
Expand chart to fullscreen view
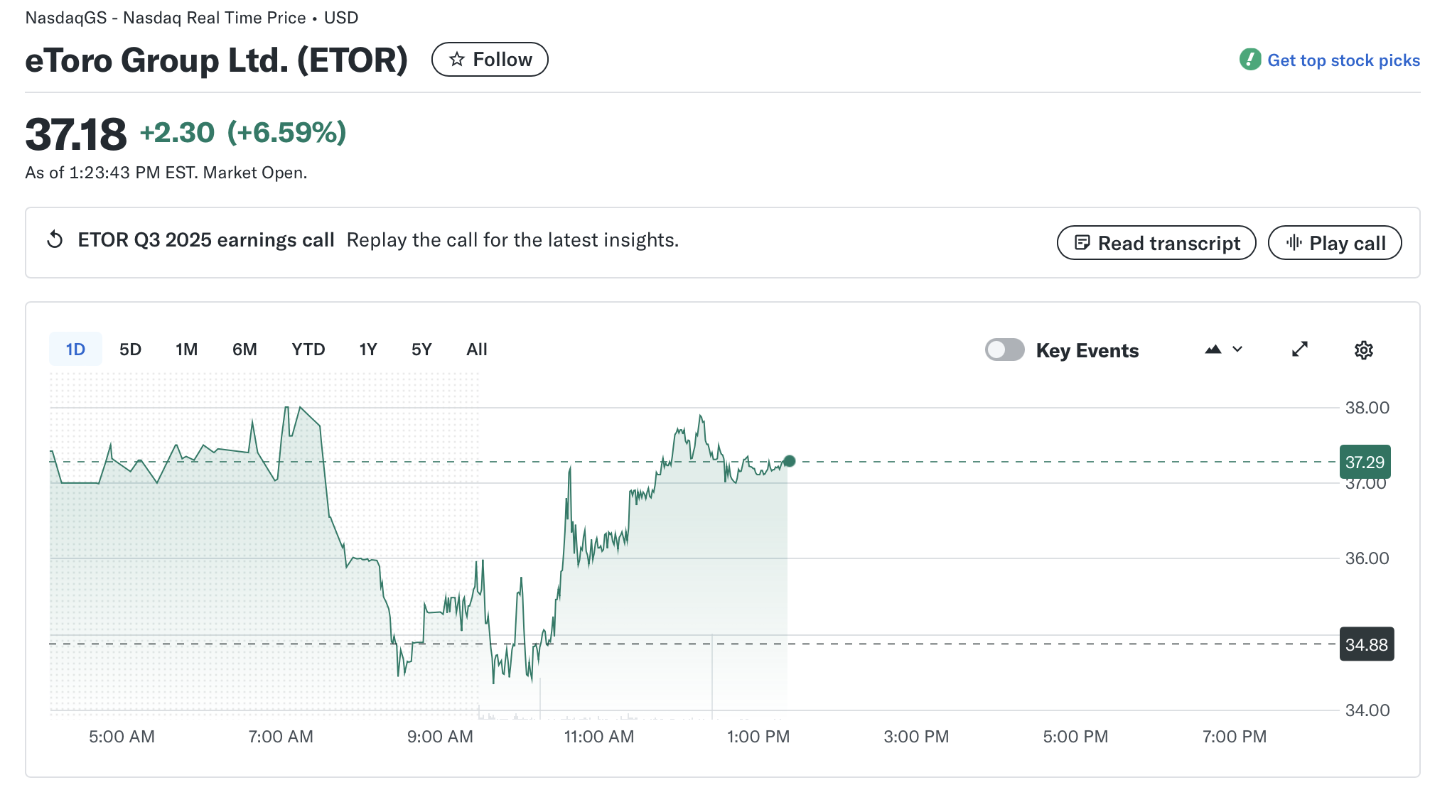pyautogui.click(x=1299, y=349)
